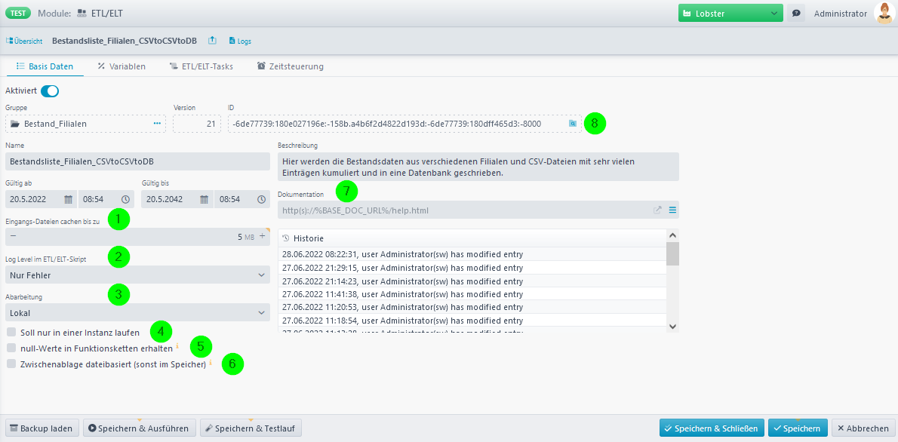Click Speichern & Schließen
This screenshot has width=898, height=442.
[x=712, y=428]
